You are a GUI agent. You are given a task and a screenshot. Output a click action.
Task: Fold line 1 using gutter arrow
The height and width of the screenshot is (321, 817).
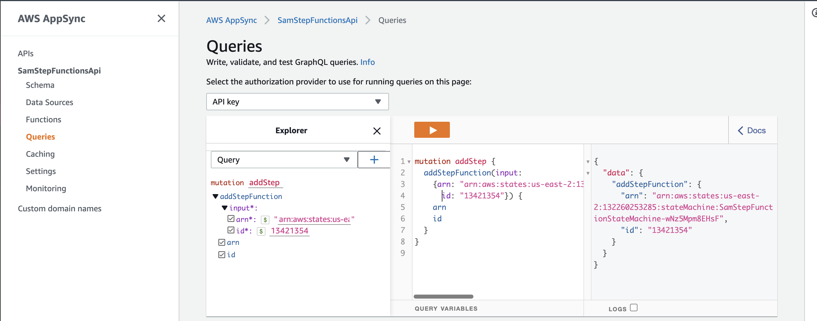(409, 162)
